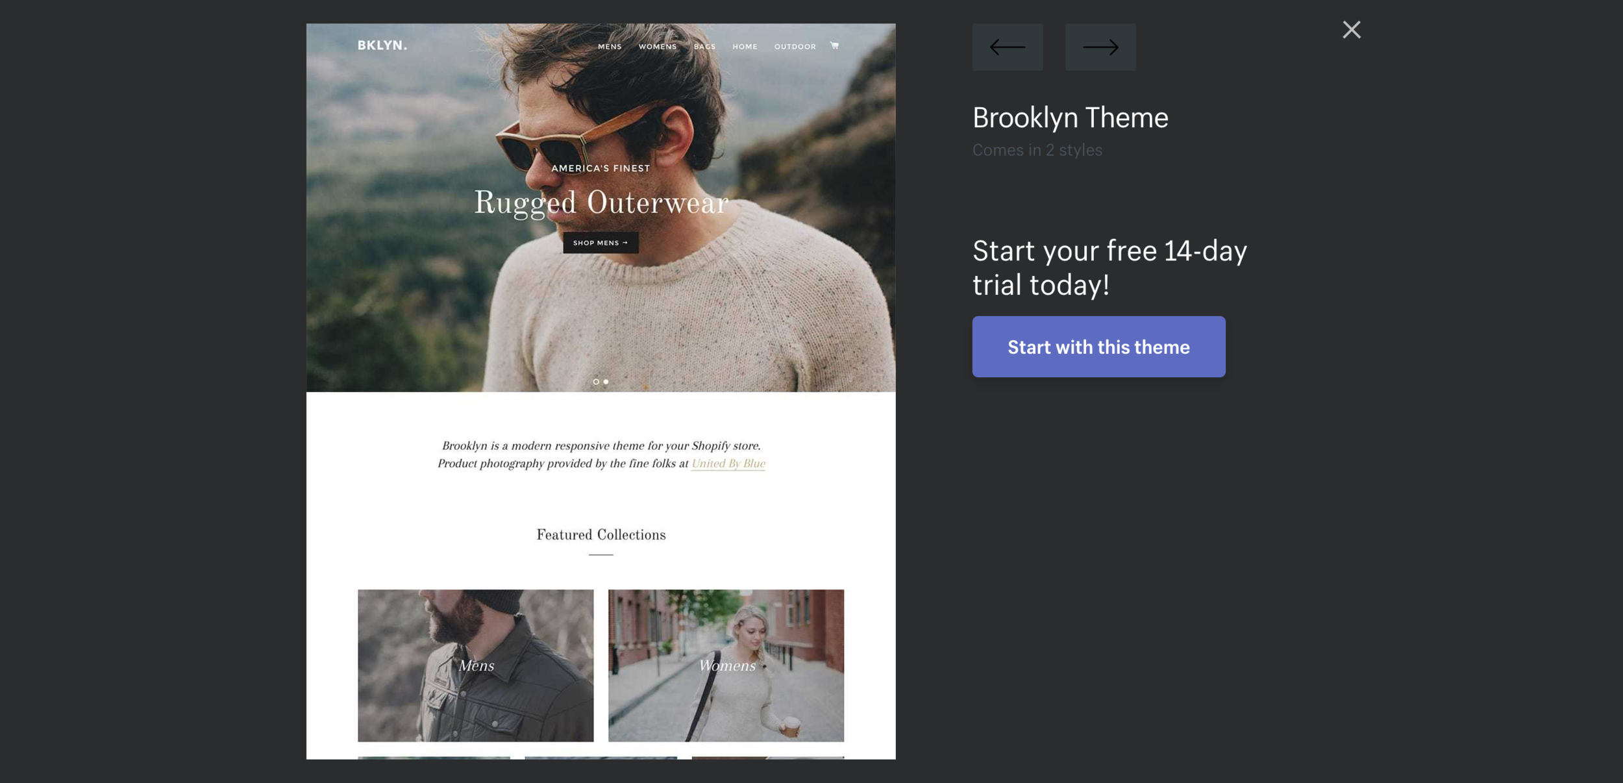
Task: Click the Shop Mens button on the hero
Action: click(601, 243)
